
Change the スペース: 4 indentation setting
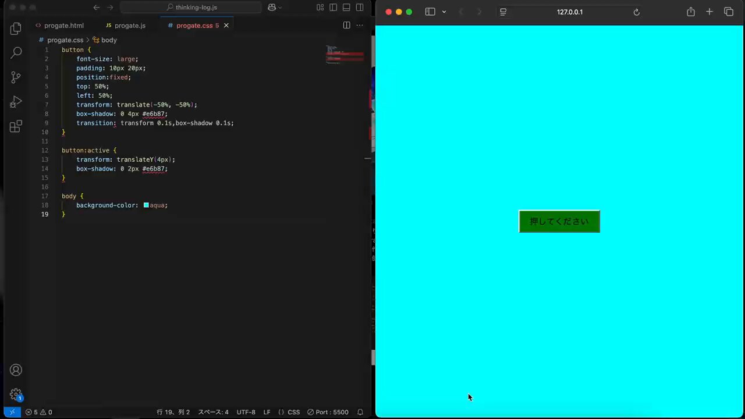[213, 412]
